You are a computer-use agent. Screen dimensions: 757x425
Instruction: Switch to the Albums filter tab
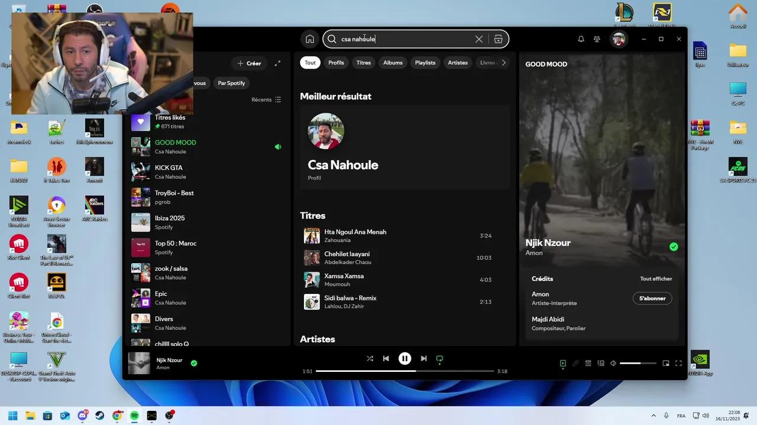coord(393,63)
